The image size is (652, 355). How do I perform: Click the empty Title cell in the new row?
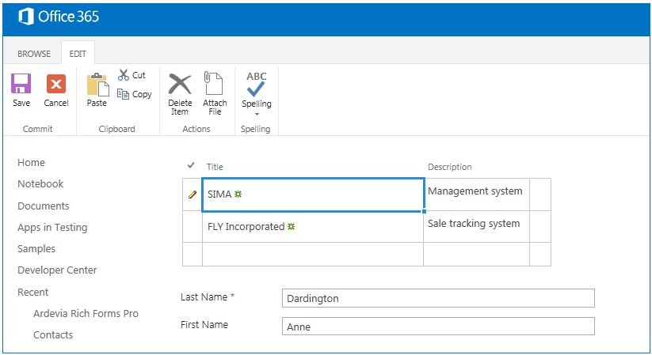coord(313,254)
